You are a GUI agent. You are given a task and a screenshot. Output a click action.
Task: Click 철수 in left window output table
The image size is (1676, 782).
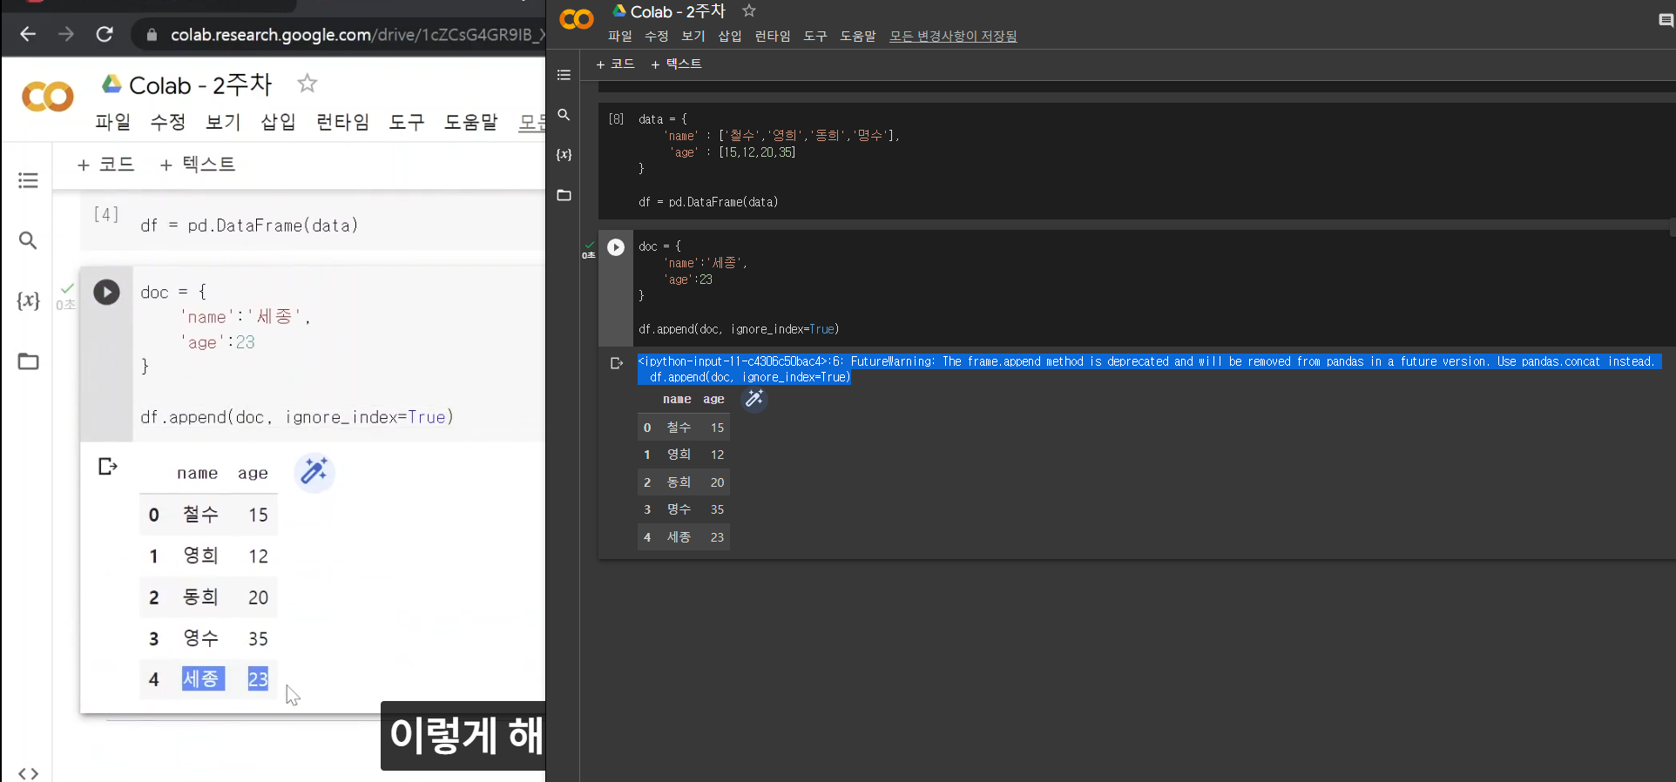tap(200, 515)
